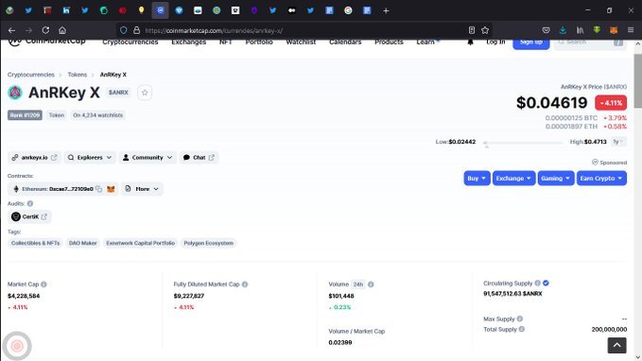Open the Watchlist nav item
This screenshot has height=361, width=642.
click(x=301, y=43)
